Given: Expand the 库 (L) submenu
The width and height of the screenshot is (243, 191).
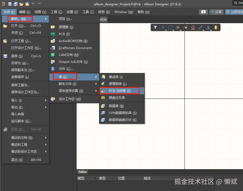Looking at the screenshot, I should tap(74, 77).
